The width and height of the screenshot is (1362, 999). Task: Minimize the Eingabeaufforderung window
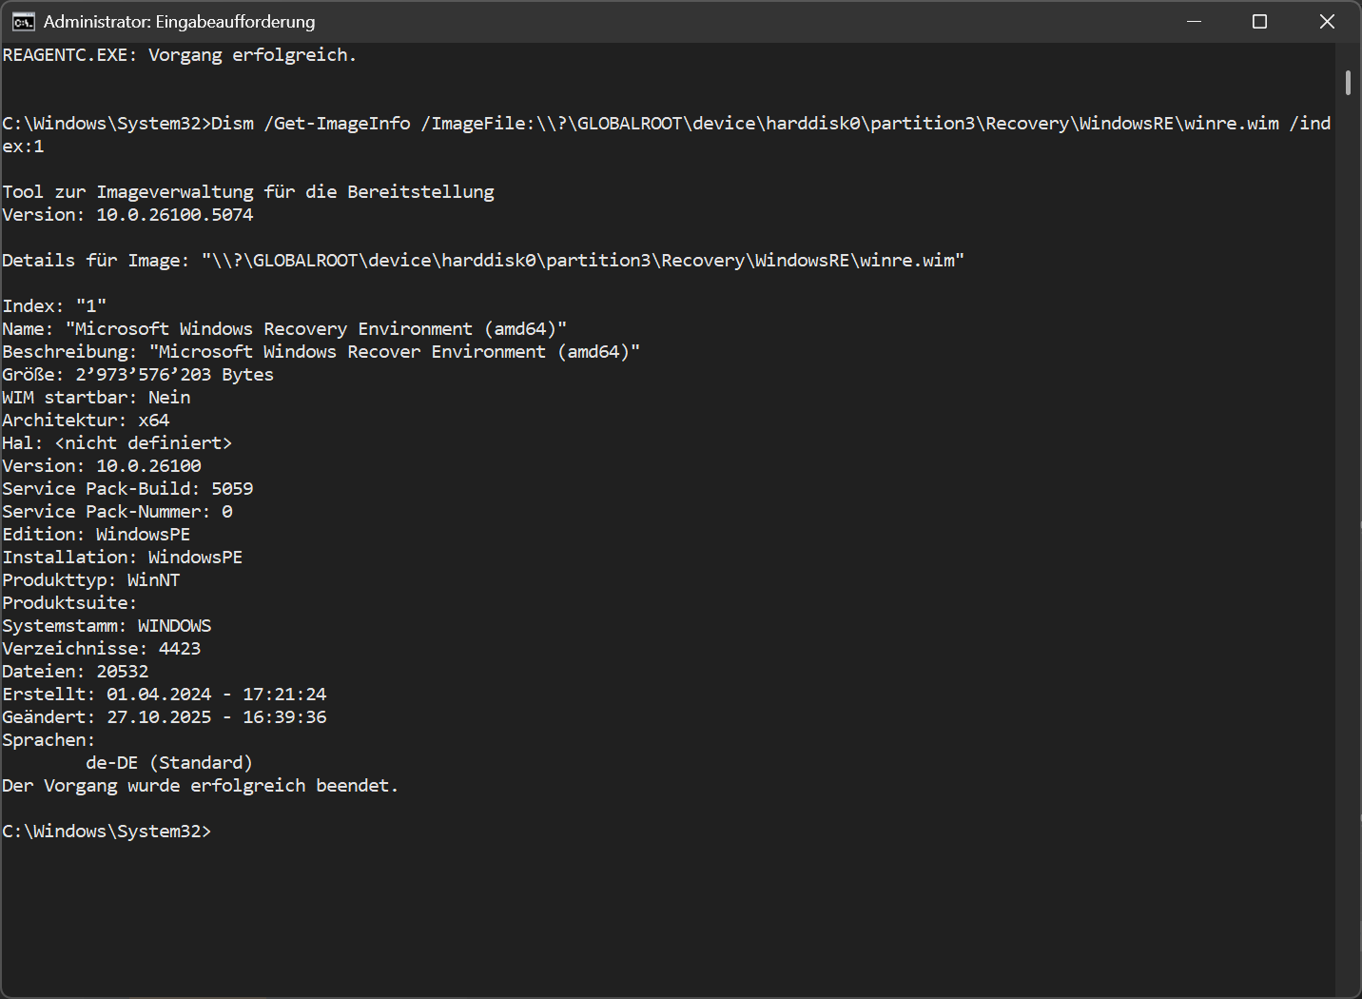click(x=1195, y=21)
